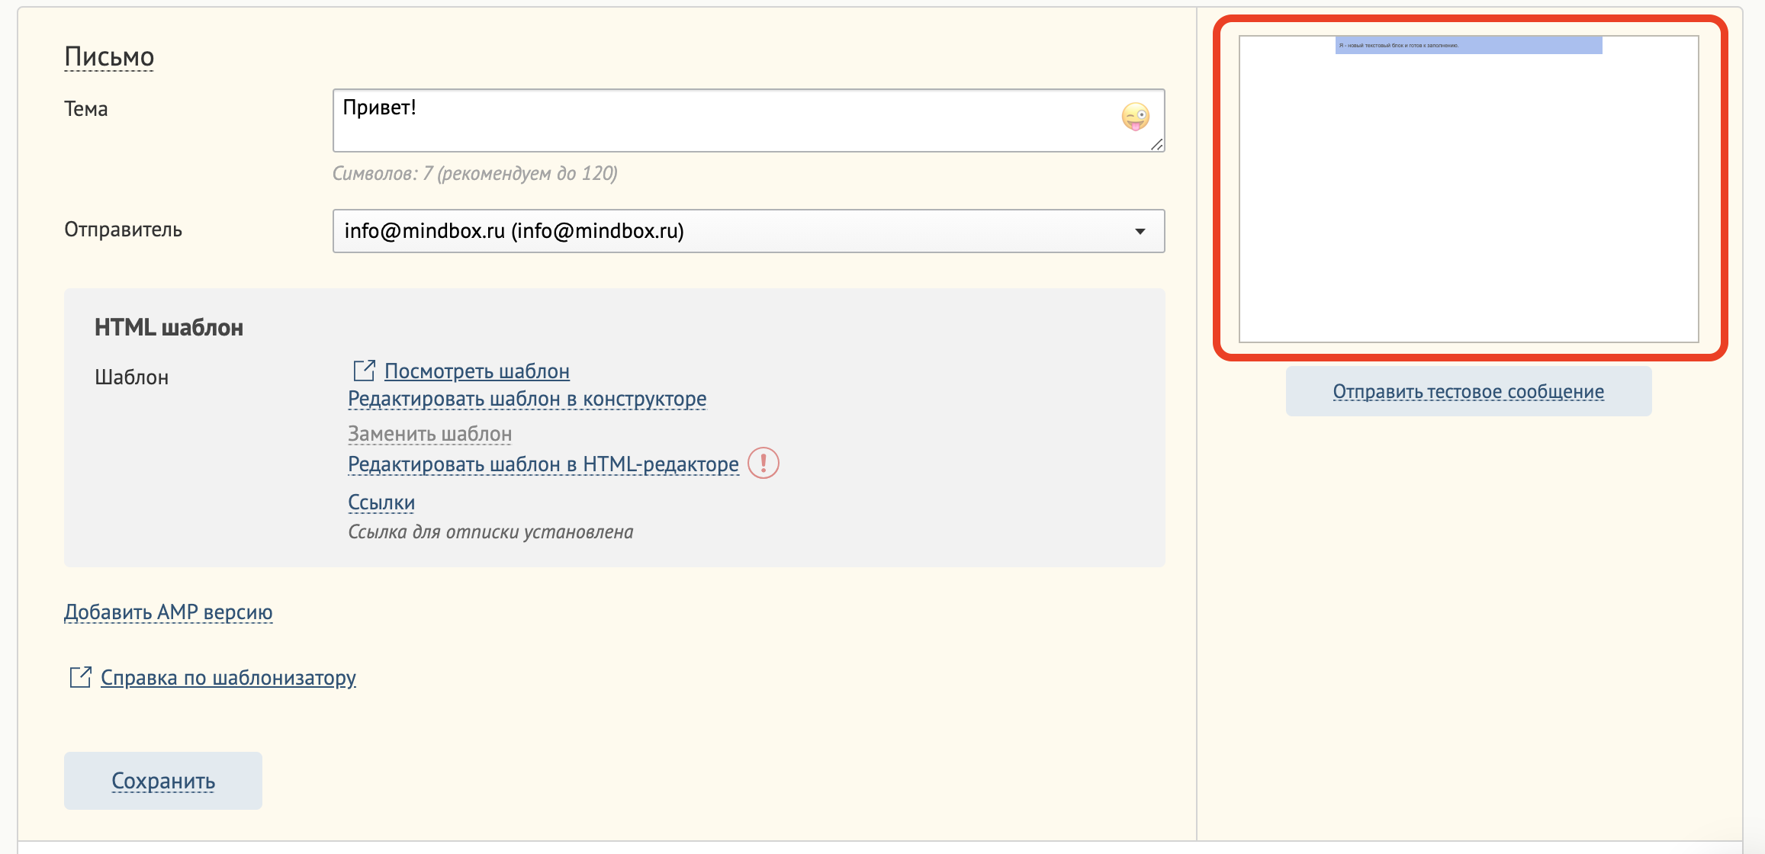Click 'Символов: 7 (рекомендуем до 120)' hint text

[474, 174]
